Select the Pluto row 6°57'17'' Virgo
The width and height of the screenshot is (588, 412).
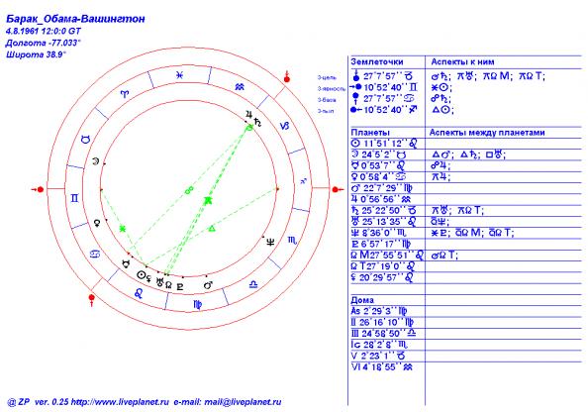(381, 245)
